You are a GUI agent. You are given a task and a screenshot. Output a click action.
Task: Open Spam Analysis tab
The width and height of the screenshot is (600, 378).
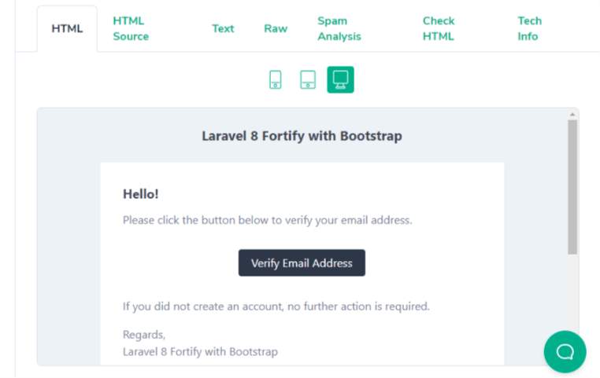point(339,28)
